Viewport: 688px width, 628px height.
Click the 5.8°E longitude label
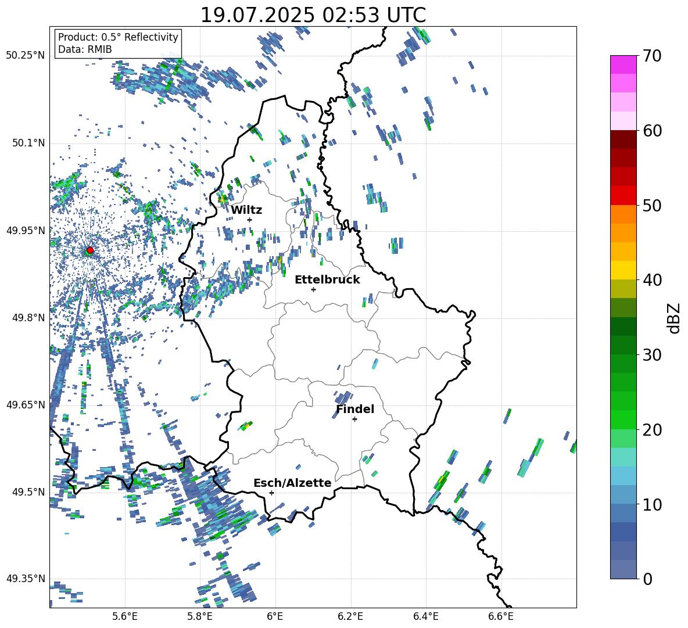click(x=200, y=616)
